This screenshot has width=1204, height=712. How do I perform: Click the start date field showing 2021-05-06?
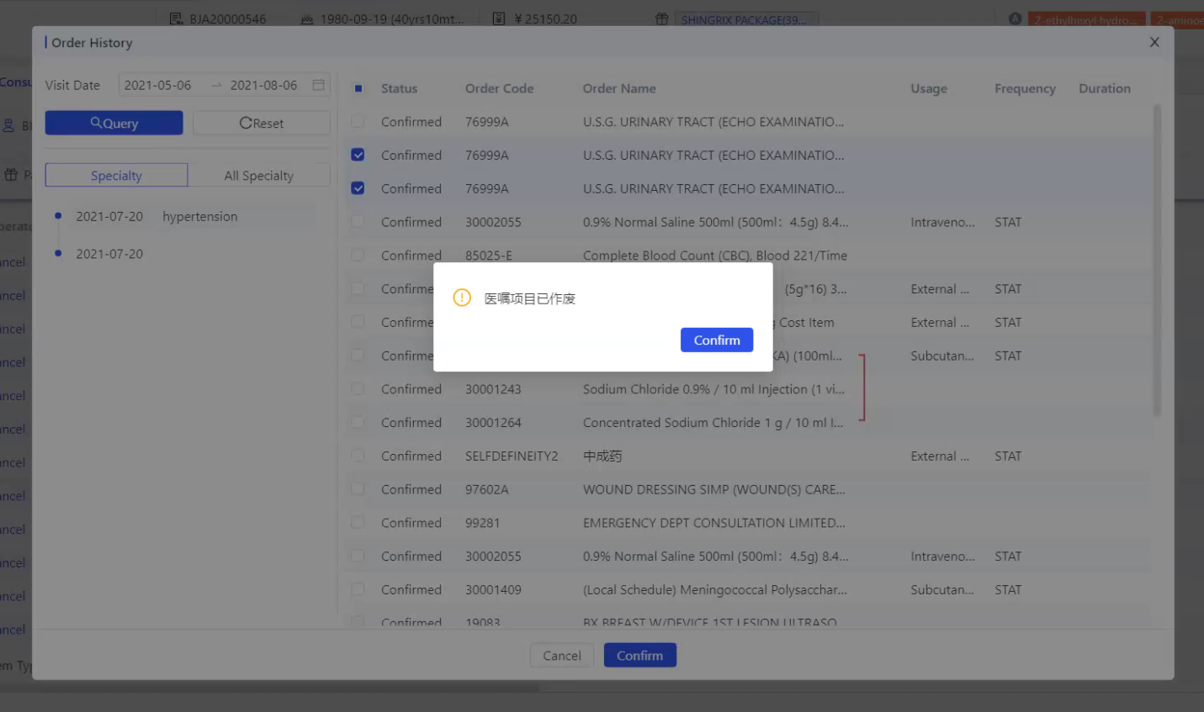156,85
